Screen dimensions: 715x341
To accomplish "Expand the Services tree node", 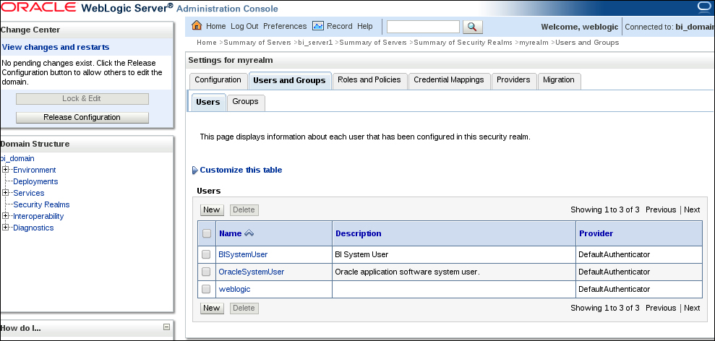I will pos(5,193).
